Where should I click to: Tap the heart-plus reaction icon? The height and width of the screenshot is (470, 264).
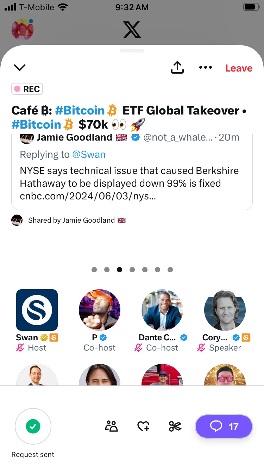tap(143, 427)
